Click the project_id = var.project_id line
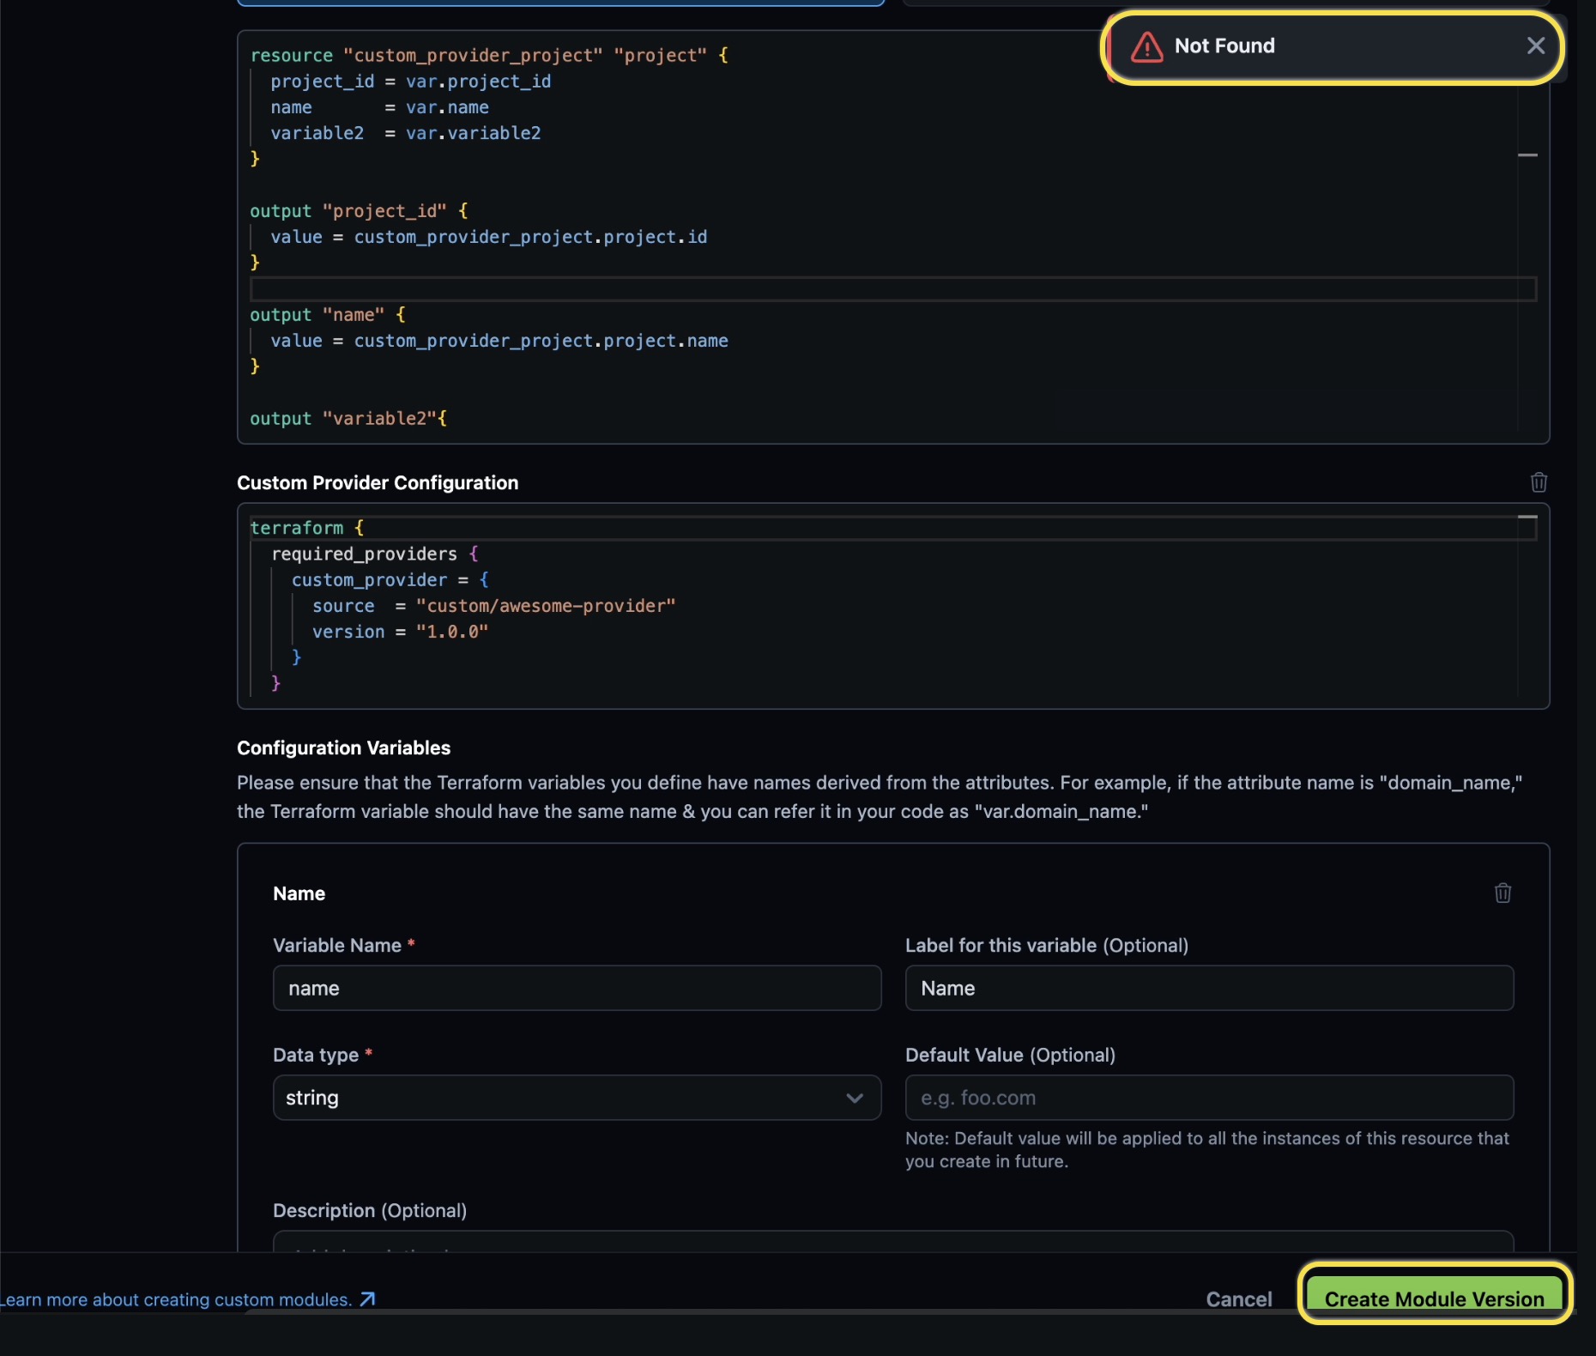Screen dimensions: 1596x1356 (411, 82)
